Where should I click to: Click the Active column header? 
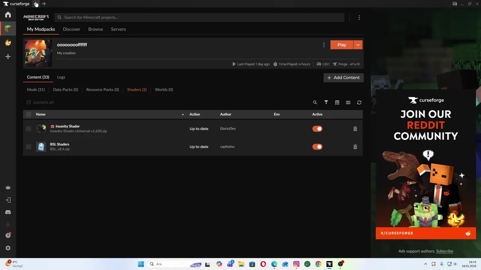(317, 114)
